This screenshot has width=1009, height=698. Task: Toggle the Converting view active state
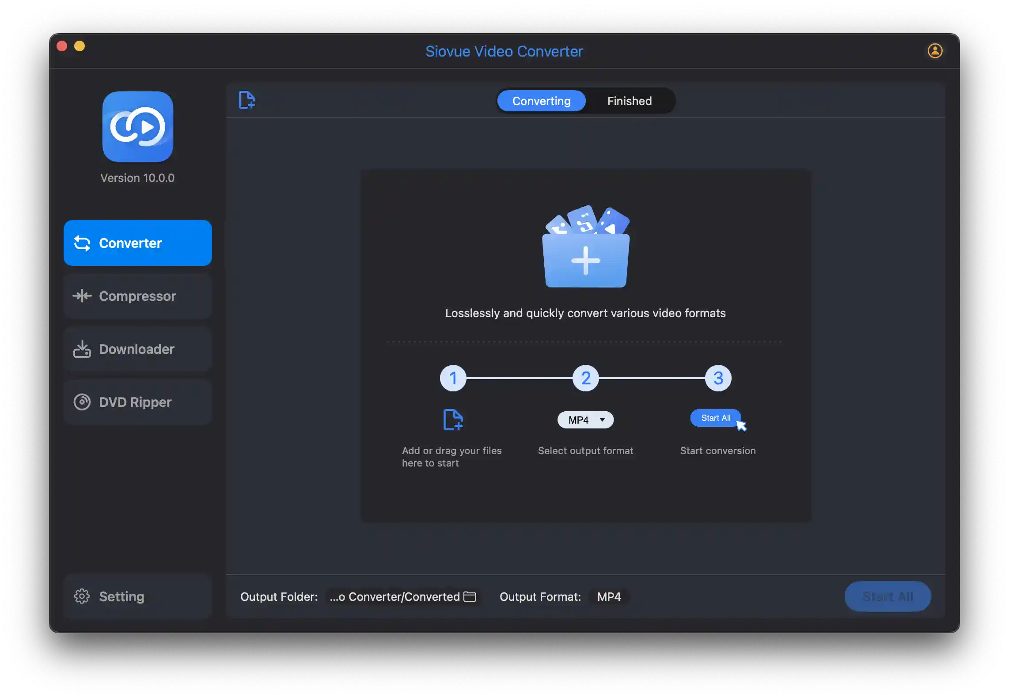tap(541, 100)
